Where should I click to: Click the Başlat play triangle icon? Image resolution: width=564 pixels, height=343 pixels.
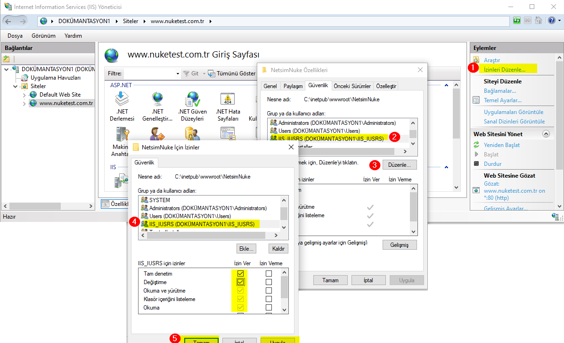[x=476, y=154]
